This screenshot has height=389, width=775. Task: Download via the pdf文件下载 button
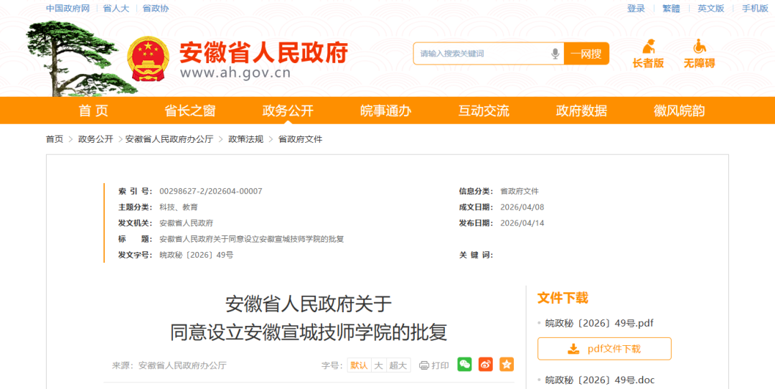(604, 349)
